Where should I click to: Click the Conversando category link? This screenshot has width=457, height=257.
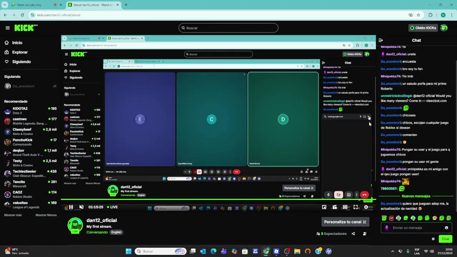click(x=97, y=232)
